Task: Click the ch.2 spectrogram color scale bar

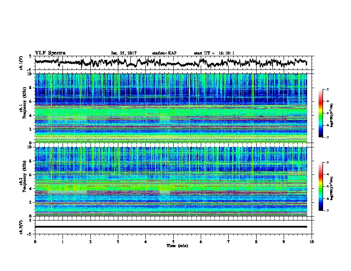Action: (321, 186)
